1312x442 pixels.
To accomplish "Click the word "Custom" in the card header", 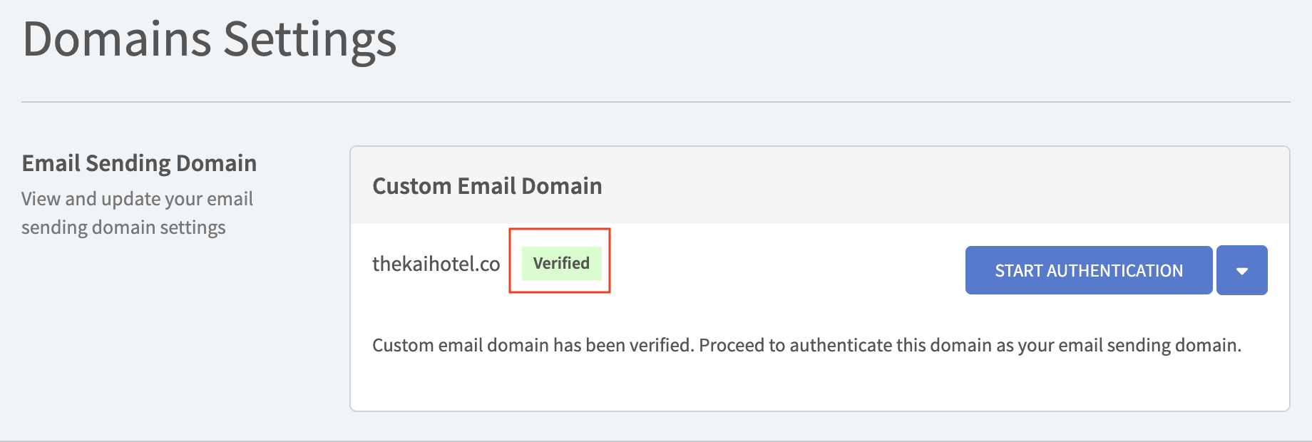I will click(411, 186).
